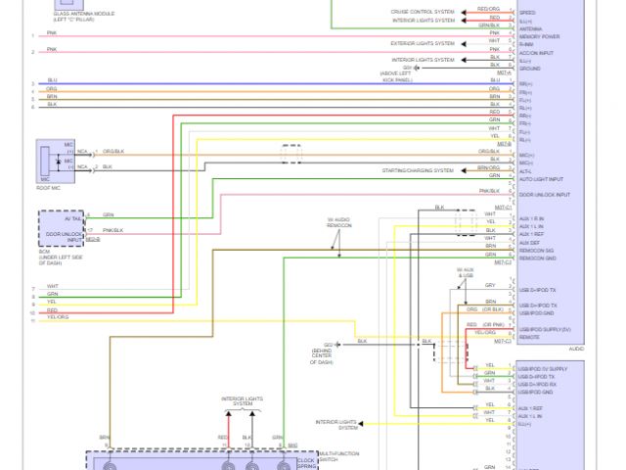Click the Roof Mic component symbol

click(48, 159)
